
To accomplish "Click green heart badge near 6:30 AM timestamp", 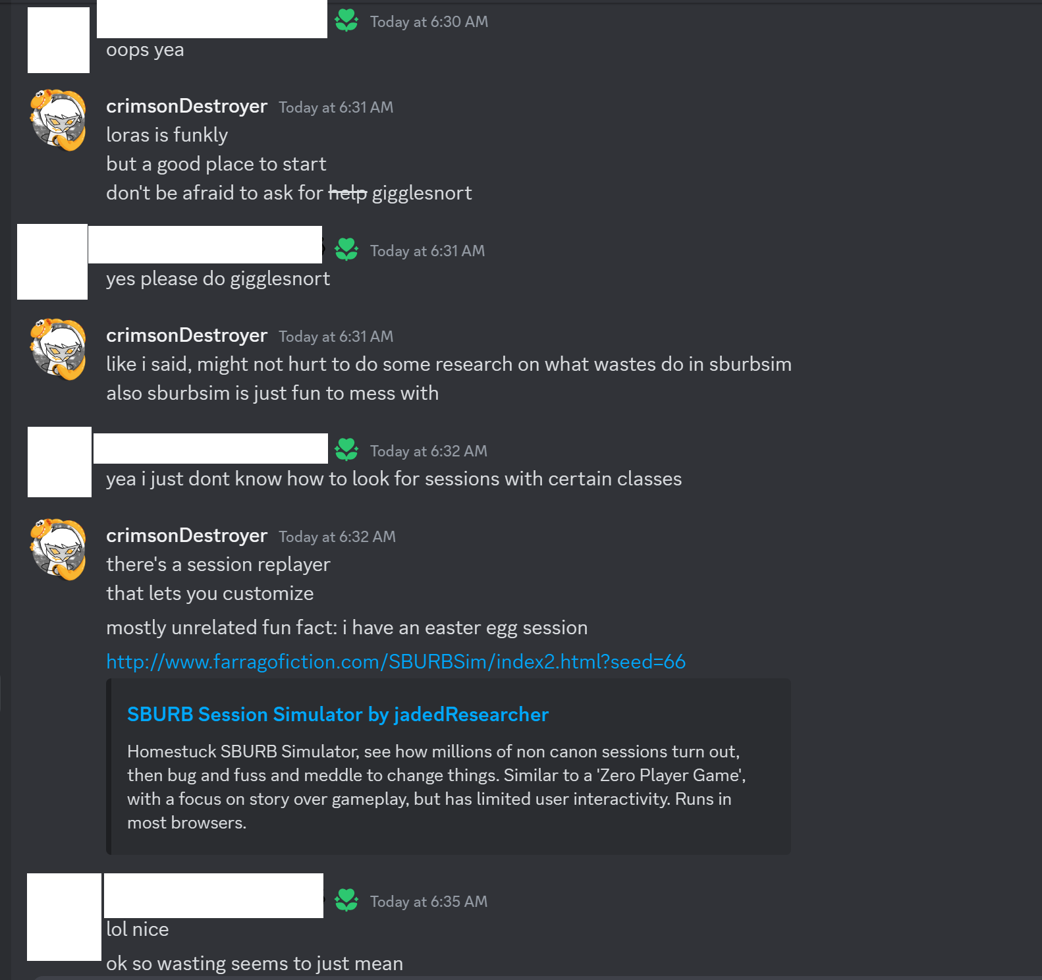I will [x=346, y=21].
